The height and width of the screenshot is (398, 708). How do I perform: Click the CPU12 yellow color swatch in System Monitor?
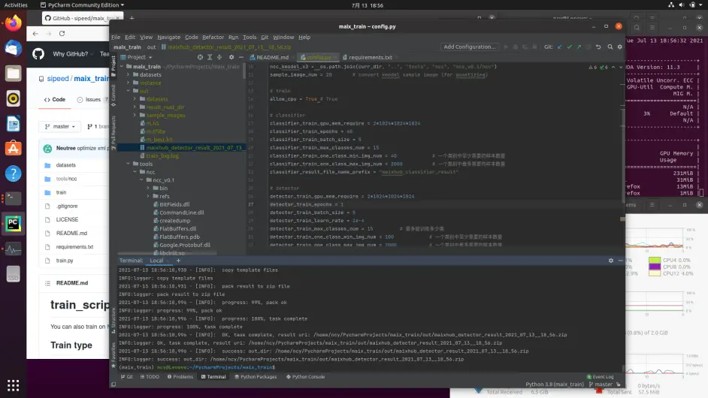655,273
